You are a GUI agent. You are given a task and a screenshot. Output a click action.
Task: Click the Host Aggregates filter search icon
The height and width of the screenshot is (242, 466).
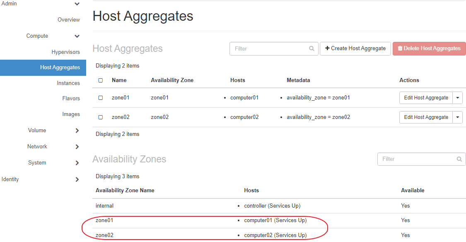pos(311,48)
